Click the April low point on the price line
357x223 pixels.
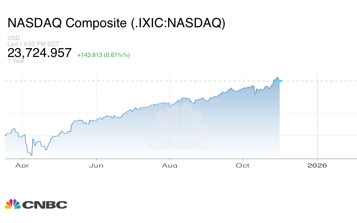(x=32, y=155)
